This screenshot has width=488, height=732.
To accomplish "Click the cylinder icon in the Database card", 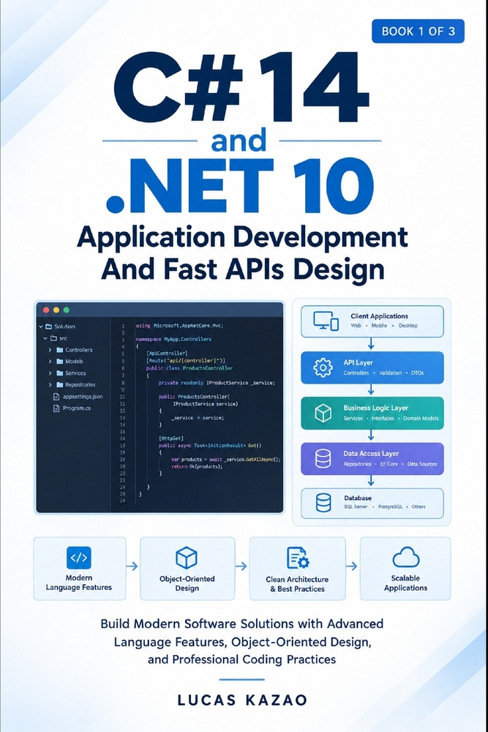I will pos(323,503).
